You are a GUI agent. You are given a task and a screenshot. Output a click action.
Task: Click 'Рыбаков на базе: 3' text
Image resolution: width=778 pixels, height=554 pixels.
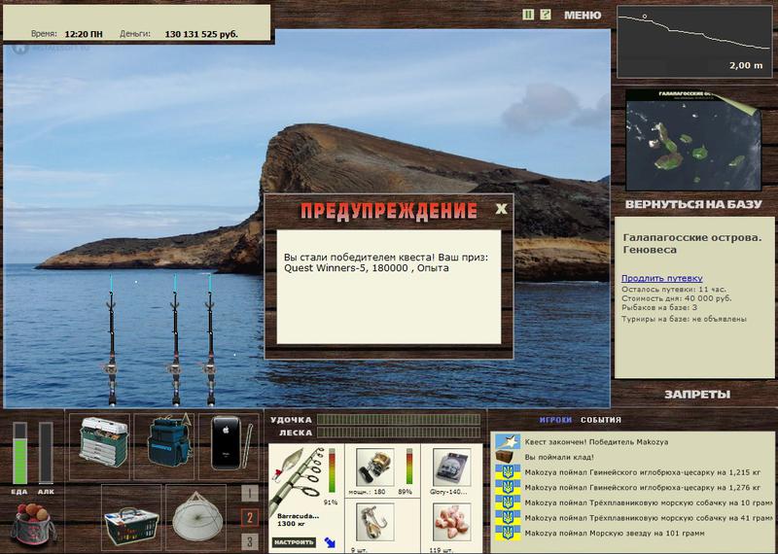point(659,308)
